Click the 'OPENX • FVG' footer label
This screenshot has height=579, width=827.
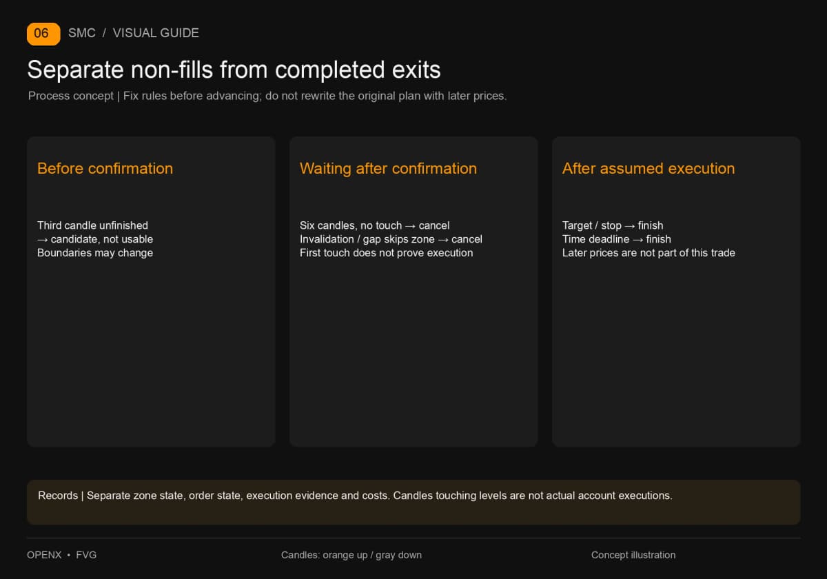[x=62, y=555]
